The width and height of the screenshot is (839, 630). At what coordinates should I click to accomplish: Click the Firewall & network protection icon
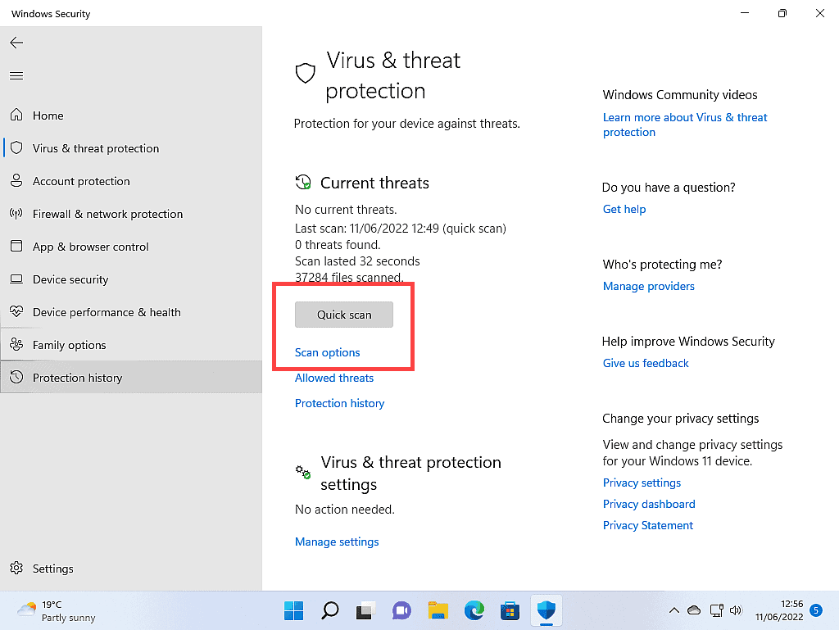pos(16,214)
